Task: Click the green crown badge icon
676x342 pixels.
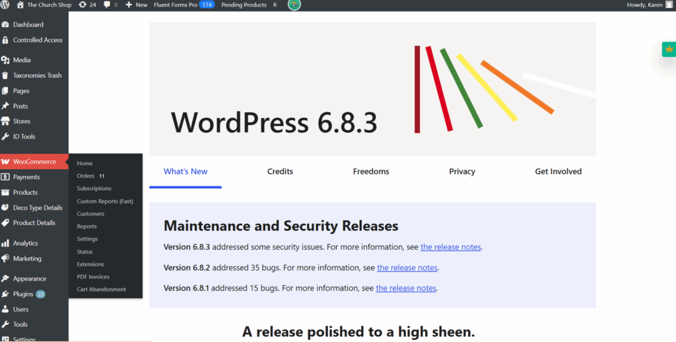Action: [x=669, y=50]
